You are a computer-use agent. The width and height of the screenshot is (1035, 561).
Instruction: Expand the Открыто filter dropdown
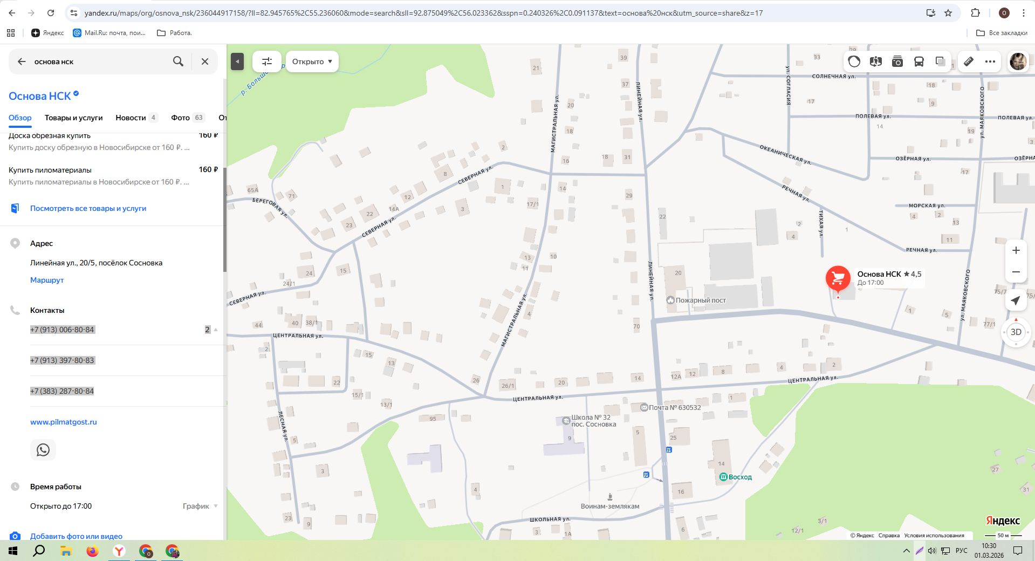(312, 61)
